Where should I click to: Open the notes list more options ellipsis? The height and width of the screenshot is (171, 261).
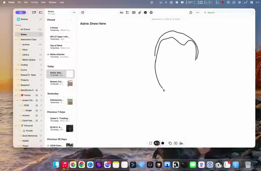coord(74,12)
